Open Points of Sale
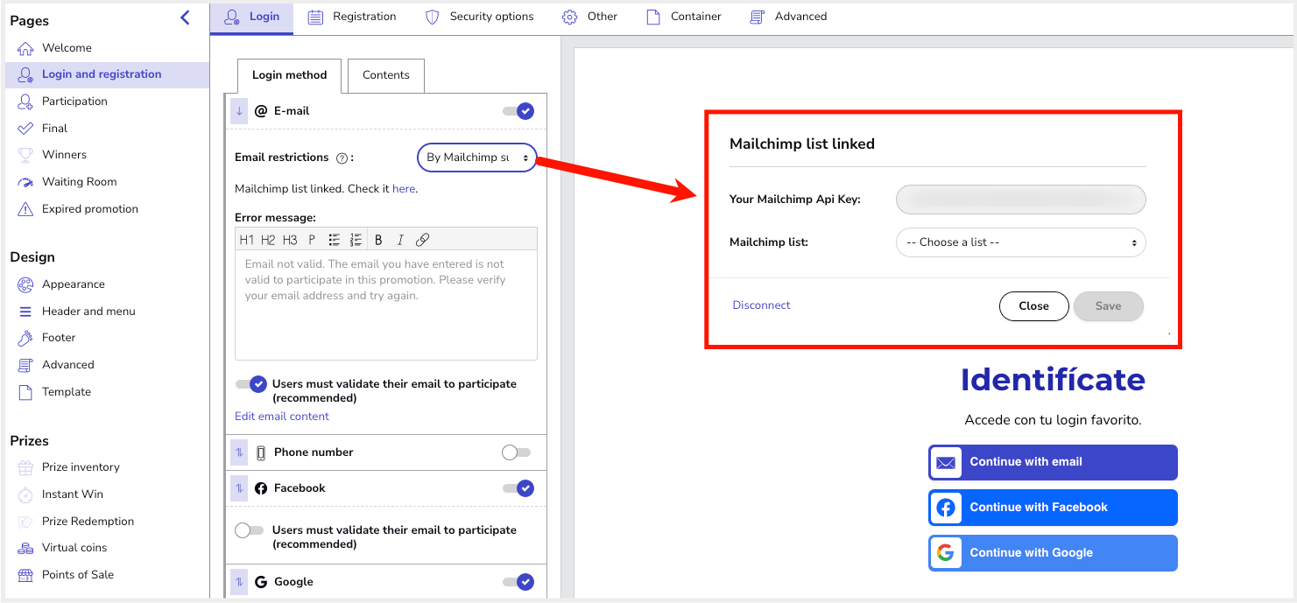This screenshot has width=1297, height=603. tap(77, 575)
